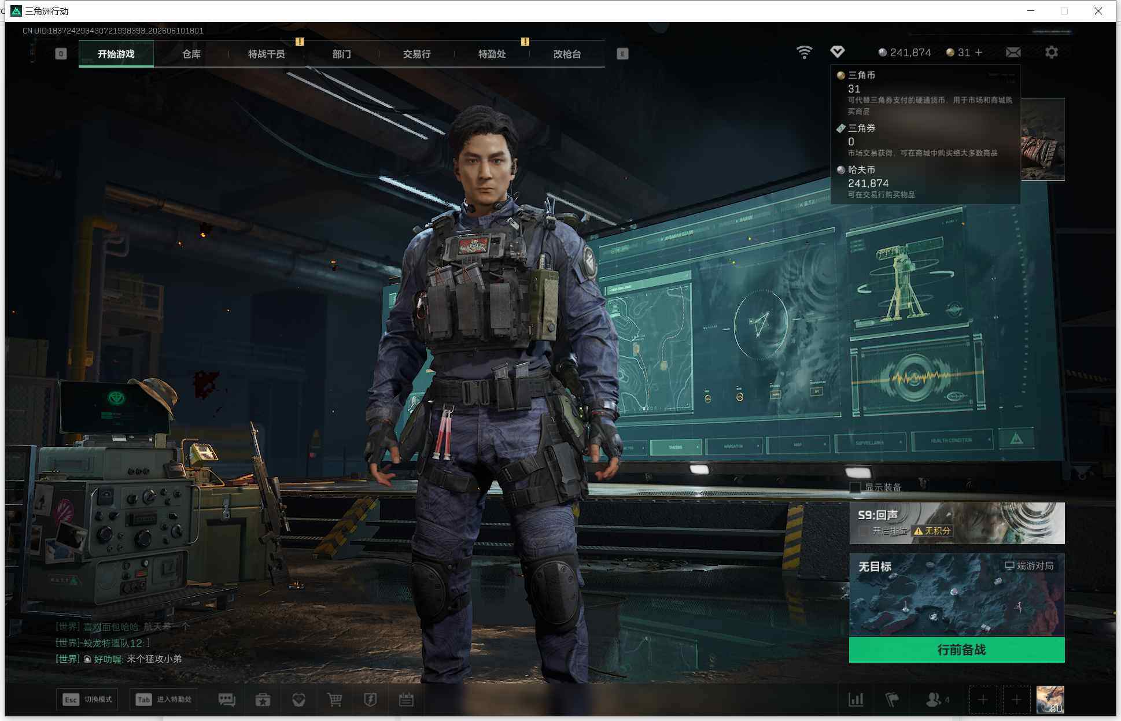Click the Q key previous-tab icon
This screenshot has height=721, width=1121.
(x=61, y=54)
